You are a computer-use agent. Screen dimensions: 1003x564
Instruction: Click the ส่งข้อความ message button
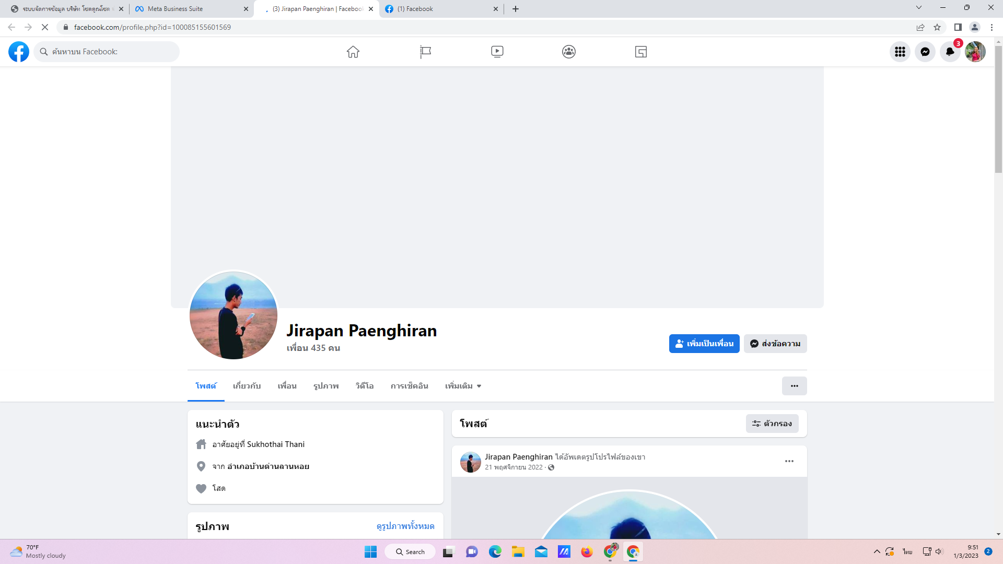[775, 344]
